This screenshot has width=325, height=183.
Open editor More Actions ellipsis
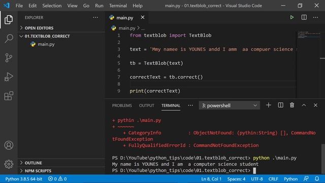[315, 17]
